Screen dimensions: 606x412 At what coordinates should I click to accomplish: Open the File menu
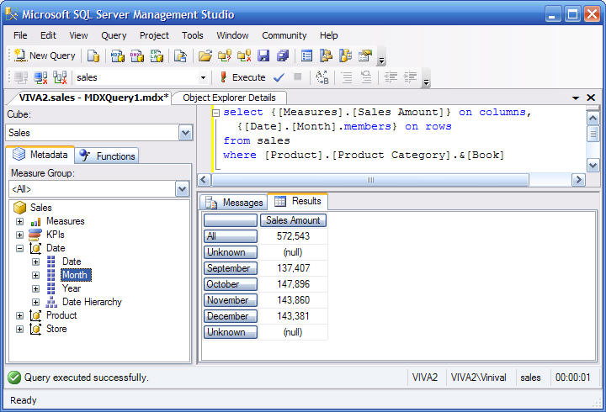20,35
